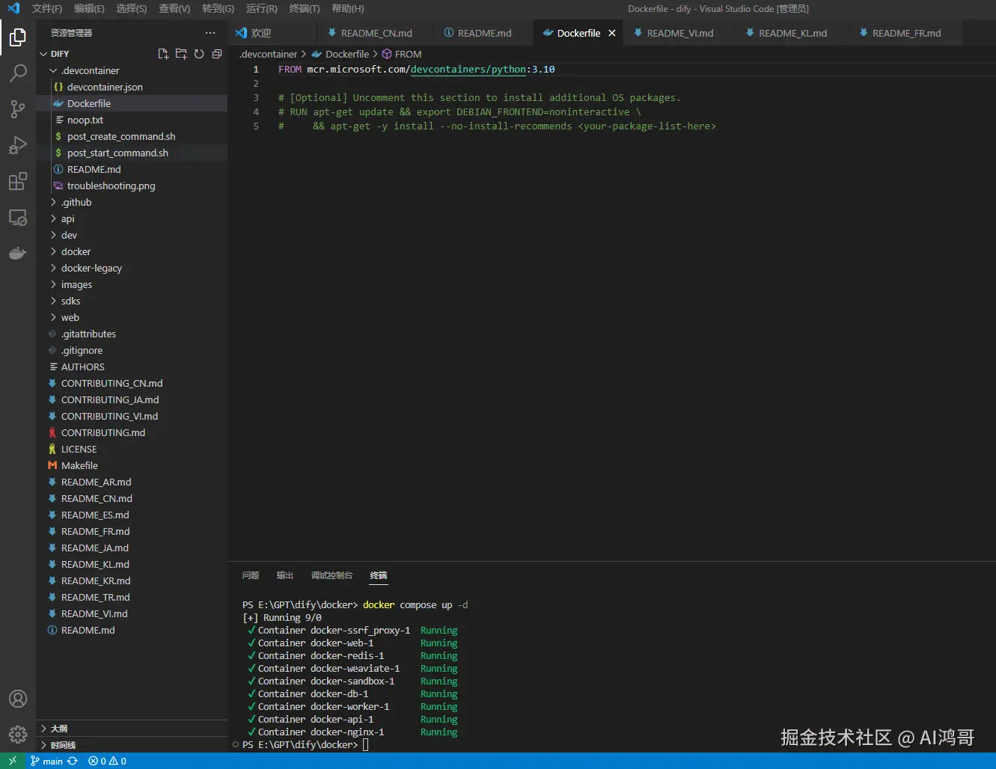
Task: Refresh the explorer file tree
Action: click(199, 54)
